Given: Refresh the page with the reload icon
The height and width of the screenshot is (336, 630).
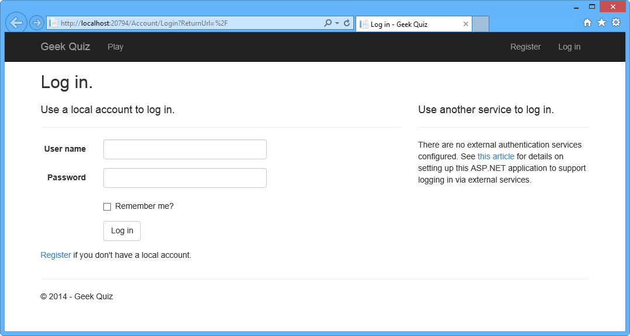Looking at the screenshot, I should point(347,23).
